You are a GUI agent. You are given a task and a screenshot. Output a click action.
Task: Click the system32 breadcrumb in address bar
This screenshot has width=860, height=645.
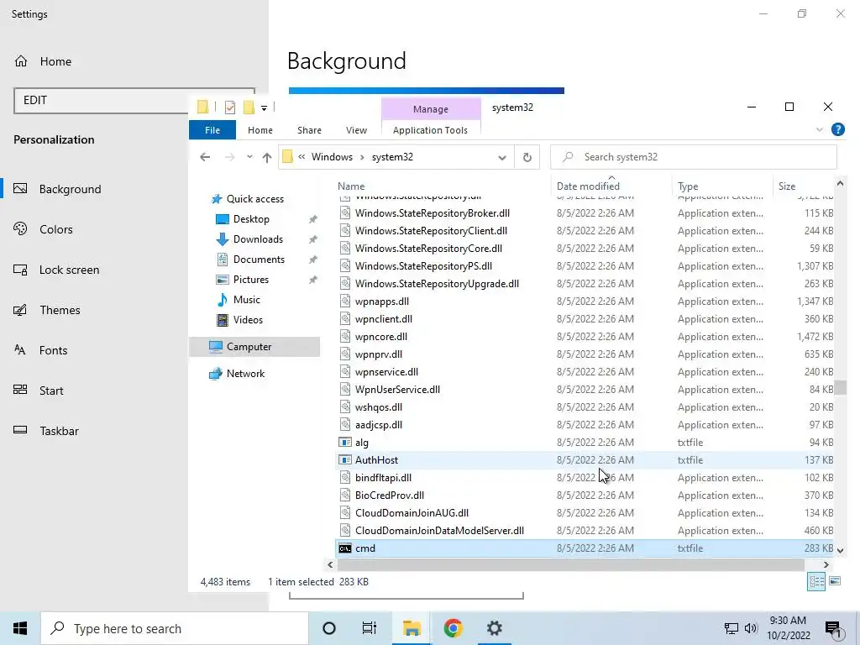pyautogui.click(x=392, y=157)
